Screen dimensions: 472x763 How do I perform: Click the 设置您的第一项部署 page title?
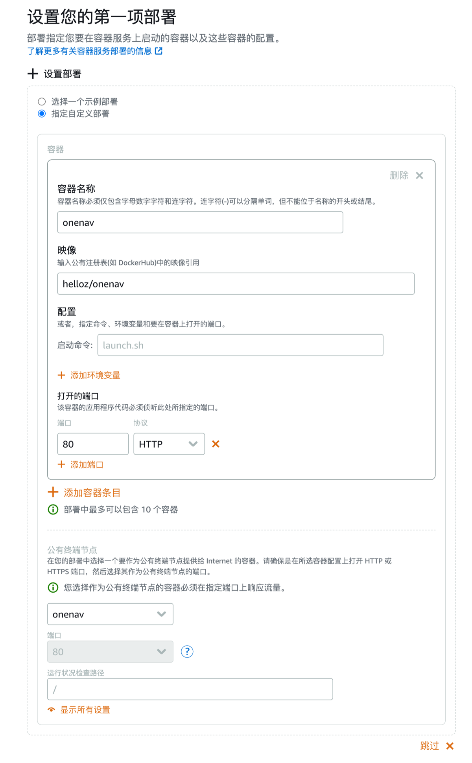click(x=102, y=17)
